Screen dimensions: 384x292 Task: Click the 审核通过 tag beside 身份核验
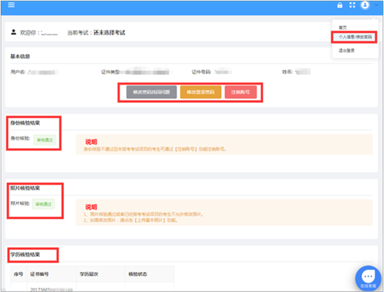click(x=44, y=140)
